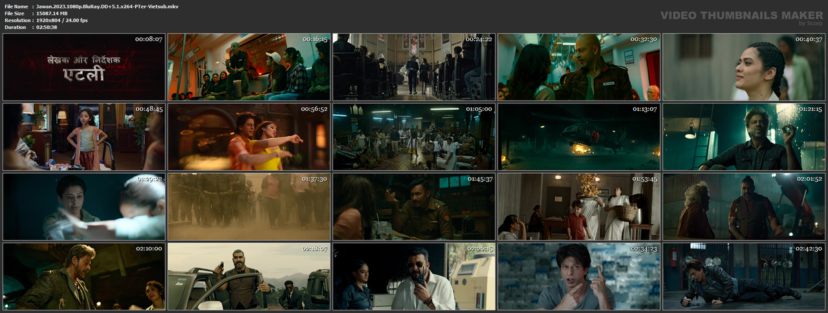This screenshot has width=828, height=313.
Task: Open the thumbnail stamped 02:10:00
Action: coord(84,276)
